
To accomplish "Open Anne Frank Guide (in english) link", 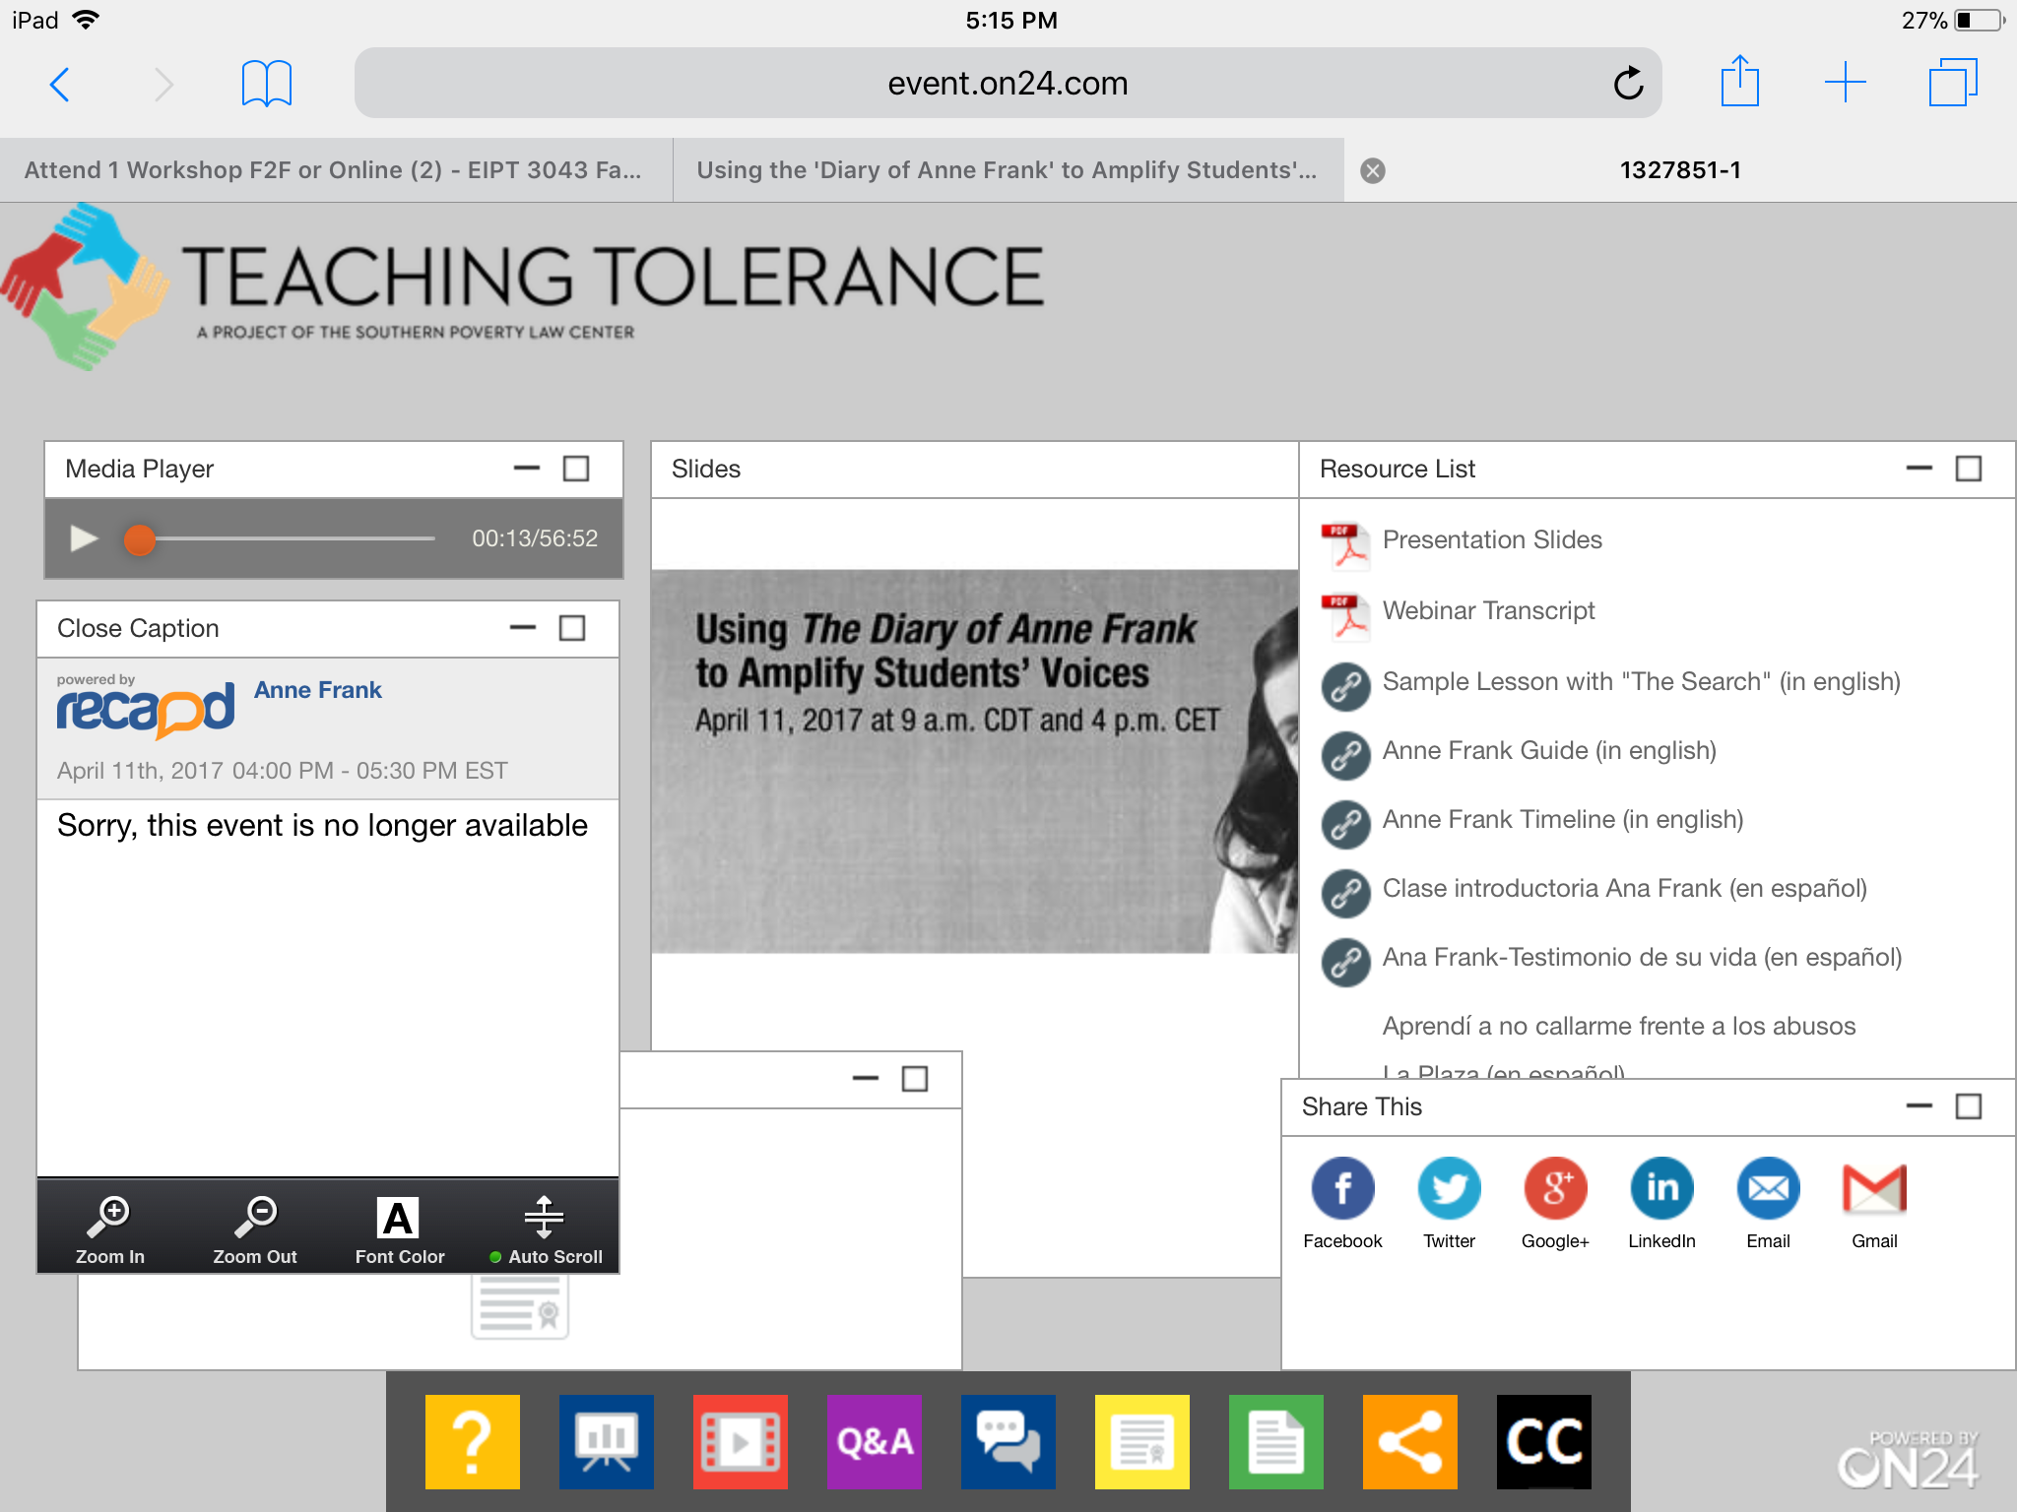I will [x=1548, y=751].
